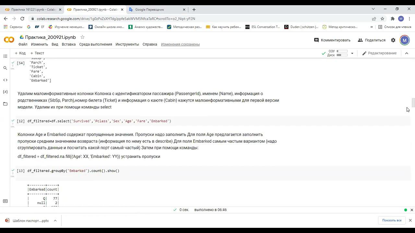Close the downloads bar
The height and width of the screenshot is (233, 415).
(x=410, y=220)
